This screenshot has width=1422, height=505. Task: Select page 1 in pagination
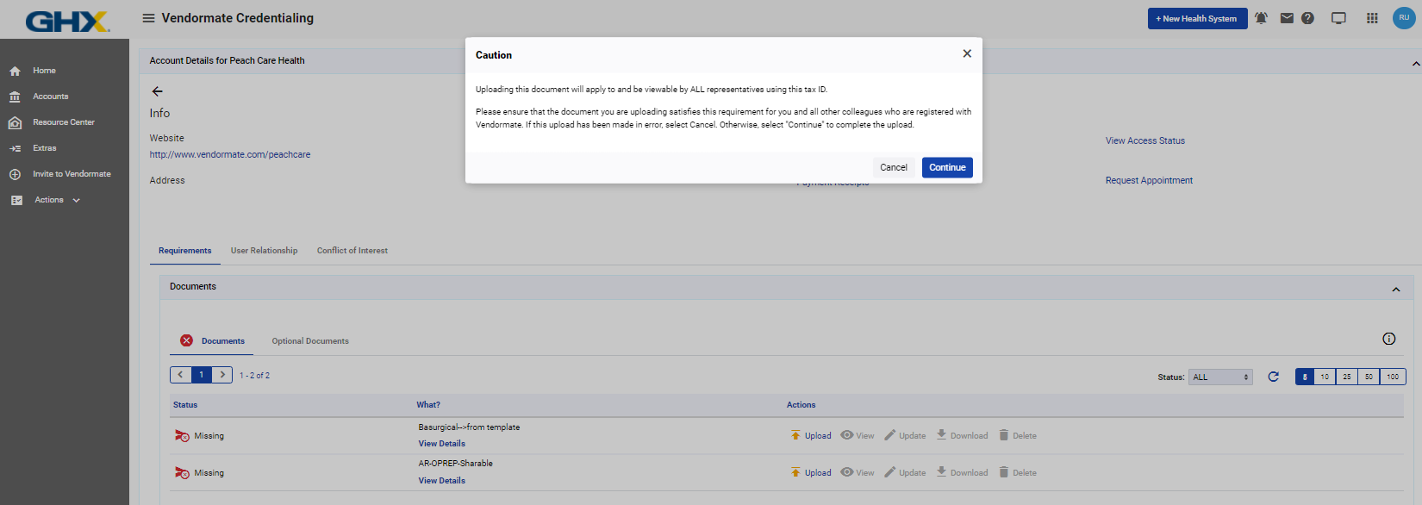click(202, 375)
